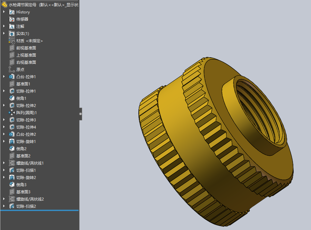Click the 切除-拉伸4 cut icon

click(x=12, y=127)
